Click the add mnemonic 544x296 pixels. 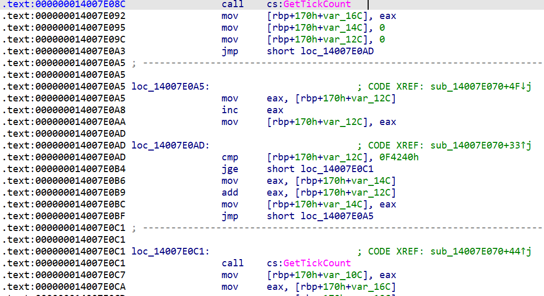point(230,193)
